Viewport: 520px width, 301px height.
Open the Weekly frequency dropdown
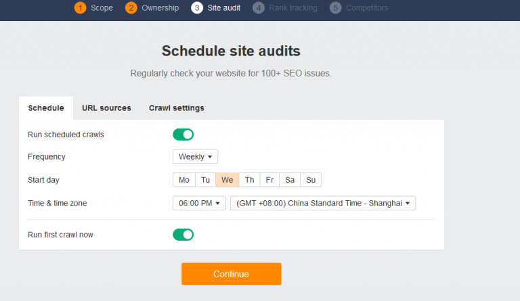click(195, 157)
